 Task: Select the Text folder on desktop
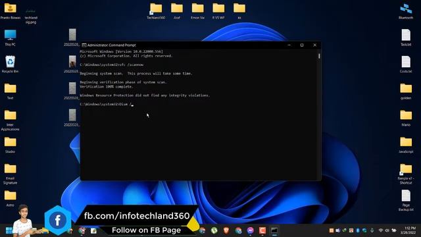coord(11,91)
